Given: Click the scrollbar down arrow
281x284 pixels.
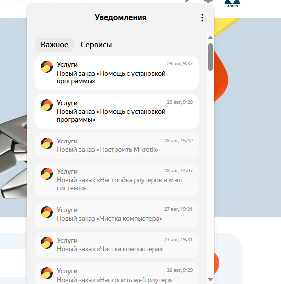Looking at the screenshot, I should click(210, 279).
